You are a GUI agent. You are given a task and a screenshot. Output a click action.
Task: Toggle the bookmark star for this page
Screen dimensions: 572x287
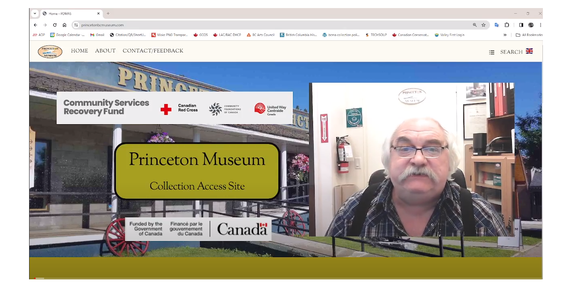point(484,25)
